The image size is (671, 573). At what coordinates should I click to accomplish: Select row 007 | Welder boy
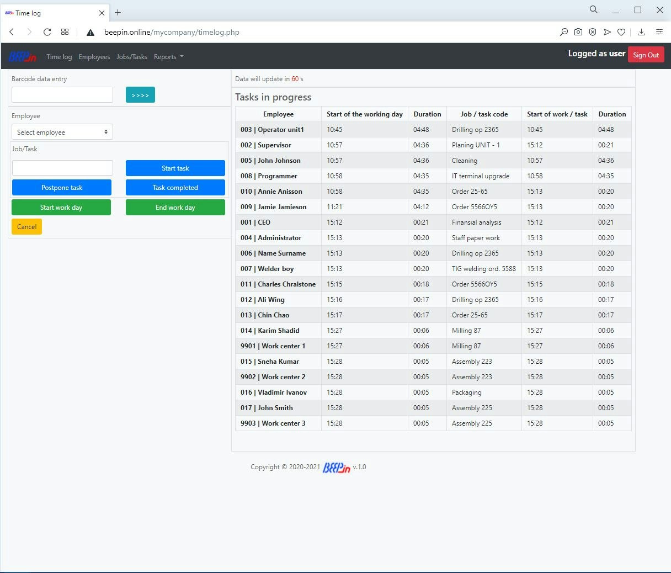coord(433,269)
